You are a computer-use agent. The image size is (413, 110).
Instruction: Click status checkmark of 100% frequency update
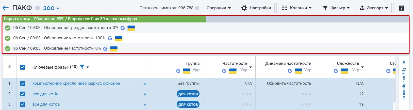[8, 38]
